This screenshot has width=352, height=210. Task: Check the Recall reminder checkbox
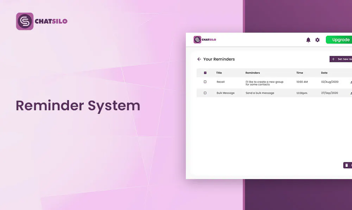coord(205,82)
